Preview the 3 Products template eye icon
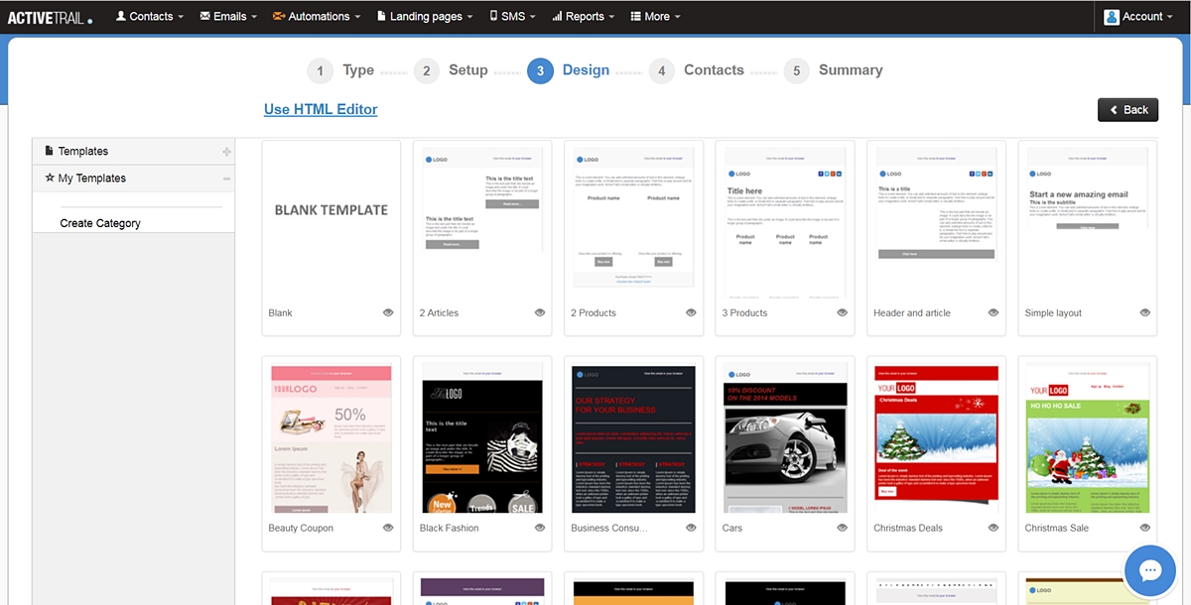 click(x=842, y=312)
